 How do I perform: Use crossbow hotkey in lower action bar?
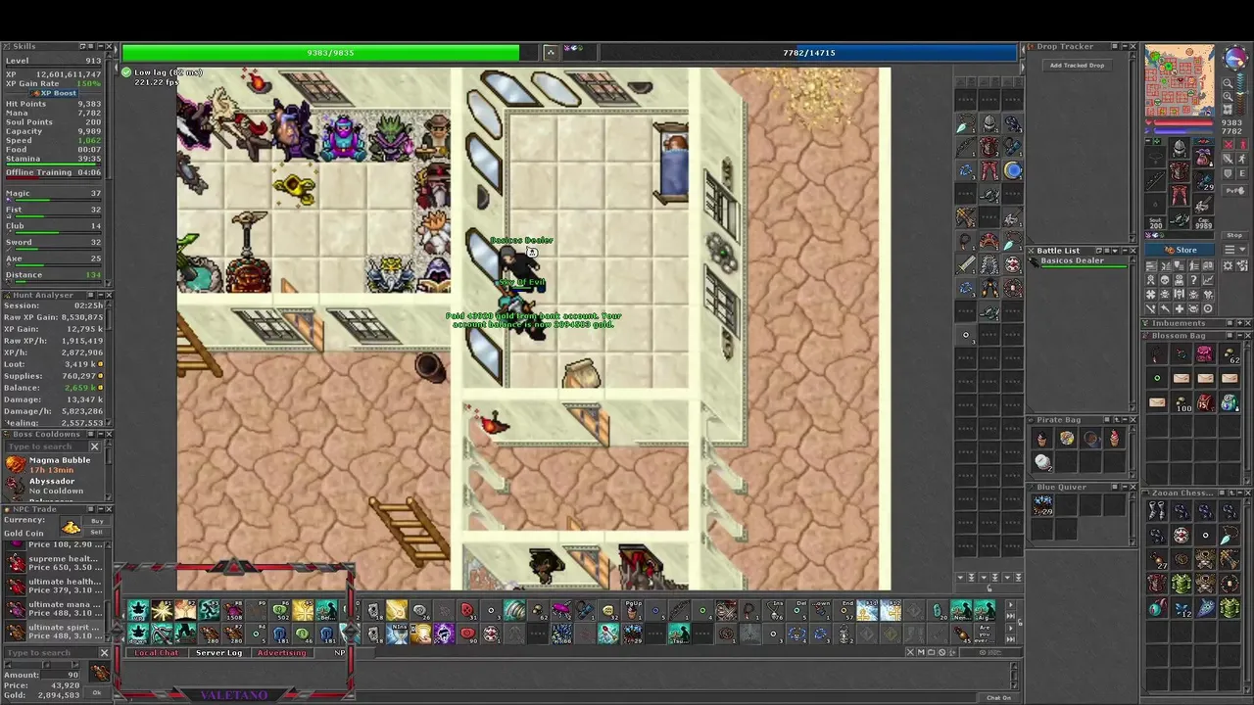click(162, 633)
